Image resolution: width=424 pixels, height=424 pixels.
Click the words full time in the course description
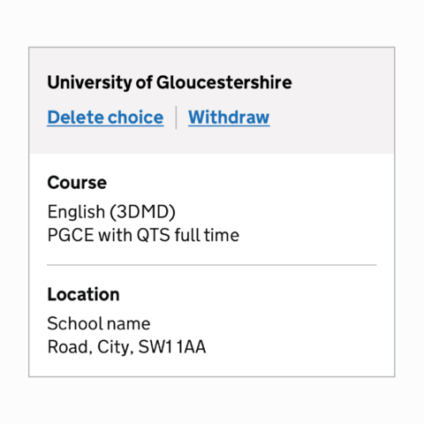point(207,235)
